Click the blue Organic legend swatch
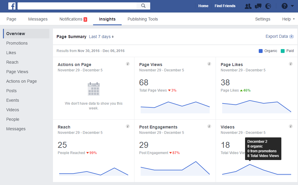The image size is (298, 185). tap(261, 51)
